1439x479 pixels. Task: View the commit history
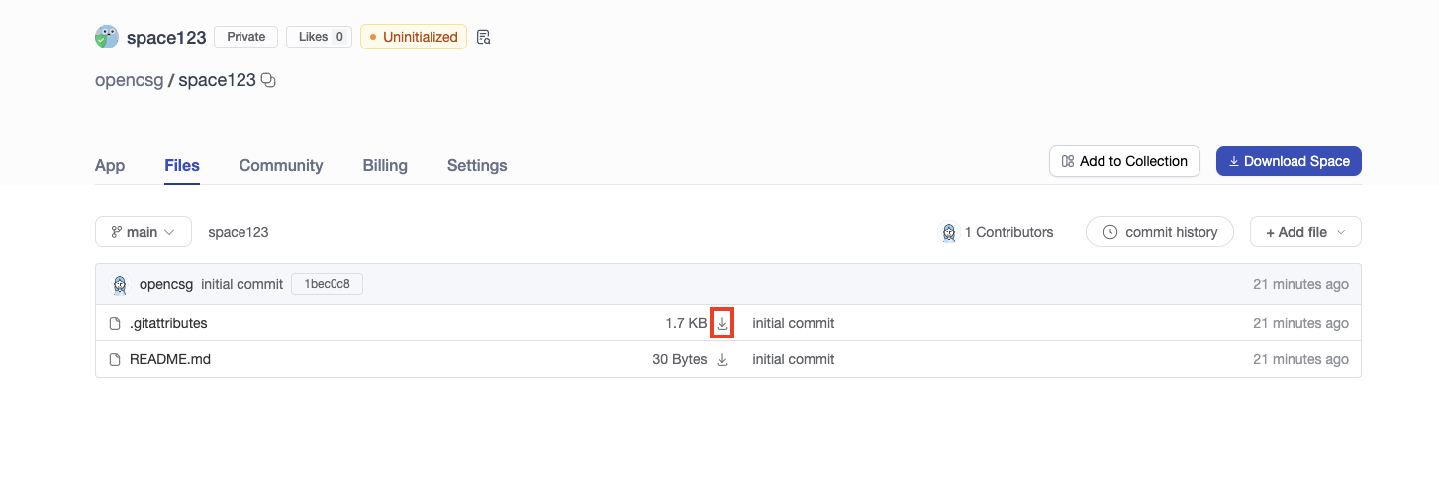point(1160,232)
